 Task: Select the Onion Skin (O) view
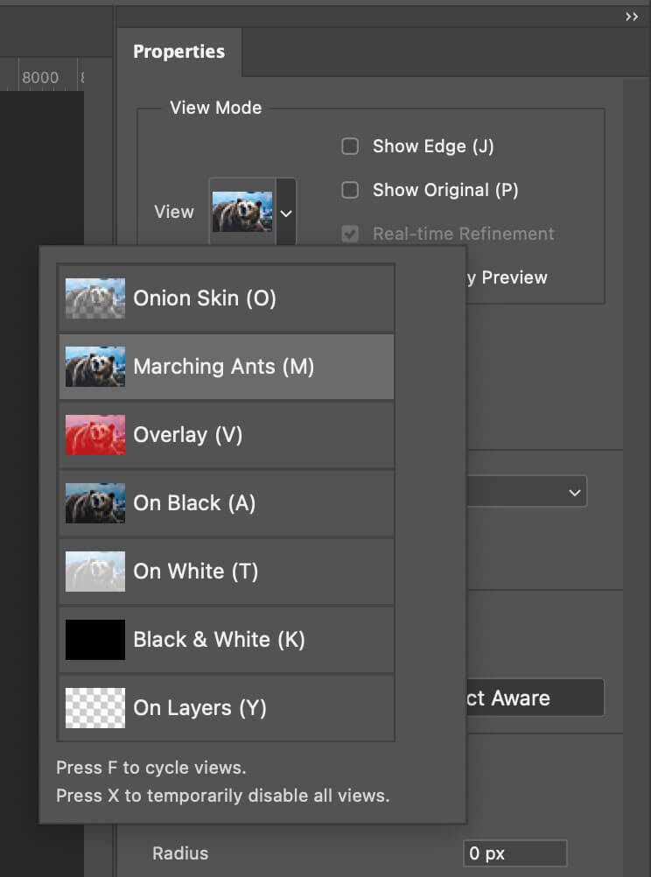tap(227, 298)
